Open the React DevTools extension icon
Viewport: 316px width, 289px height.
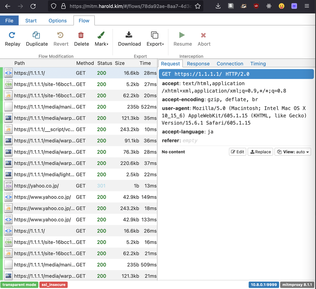(x=269, y=6)
